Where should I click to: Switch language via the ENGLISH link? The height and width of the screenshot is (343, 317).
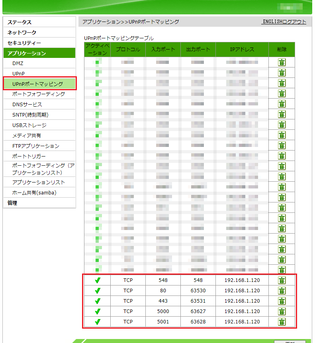[272, 22]
